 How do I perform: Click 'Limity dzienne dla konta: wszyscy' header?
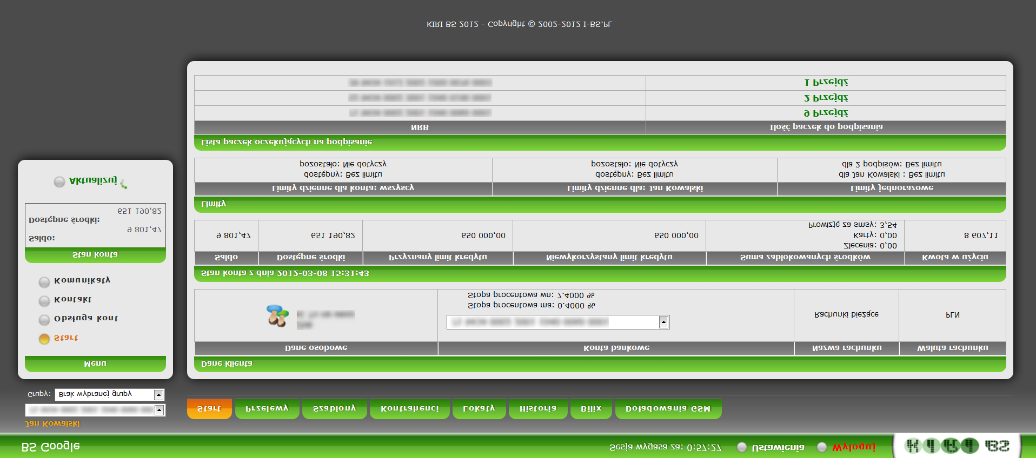pos(343,188)
